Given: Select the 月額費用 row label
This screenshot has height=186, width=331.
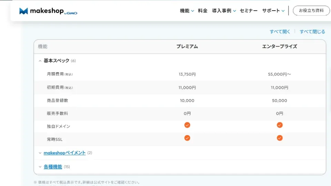Looking at the screenshot, I should coord(60,74).
